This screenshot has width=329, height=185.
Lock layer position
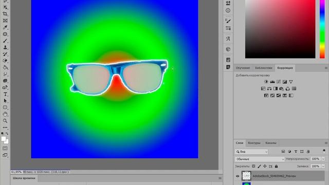[265, 166]
